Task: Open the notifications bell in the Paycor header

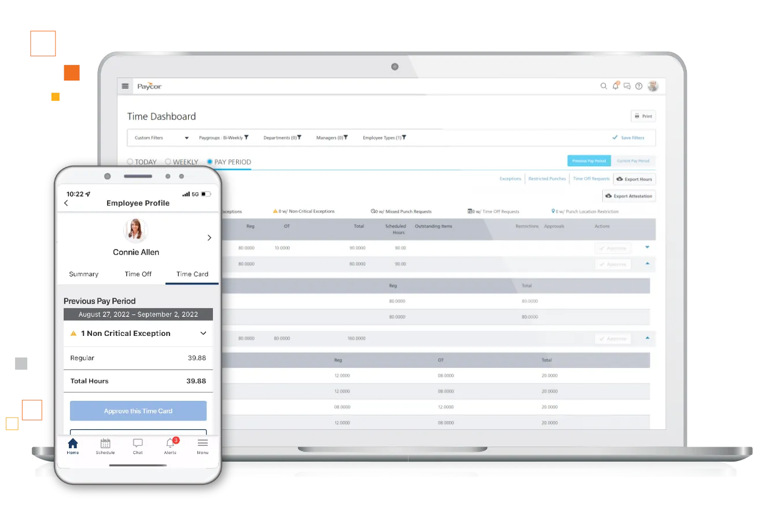Action: (616, 86)
